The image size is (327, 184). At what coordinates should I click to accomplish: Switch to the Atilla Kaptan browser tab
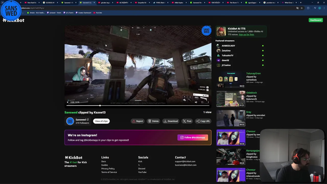pyautogui.click(x=179, y=3)
